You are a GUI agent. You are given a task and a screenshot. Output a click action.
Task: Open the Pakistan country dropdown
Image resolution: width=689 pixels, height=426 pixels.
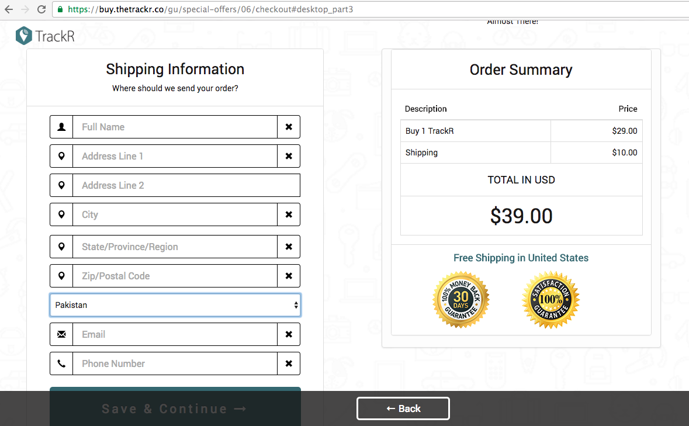pyautogui.click(x=175, y=305)
